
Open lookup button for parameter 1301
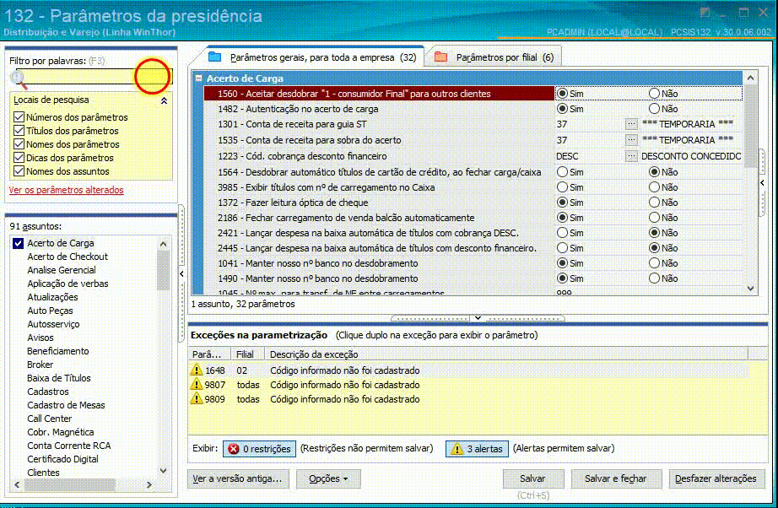click(631, 124)
